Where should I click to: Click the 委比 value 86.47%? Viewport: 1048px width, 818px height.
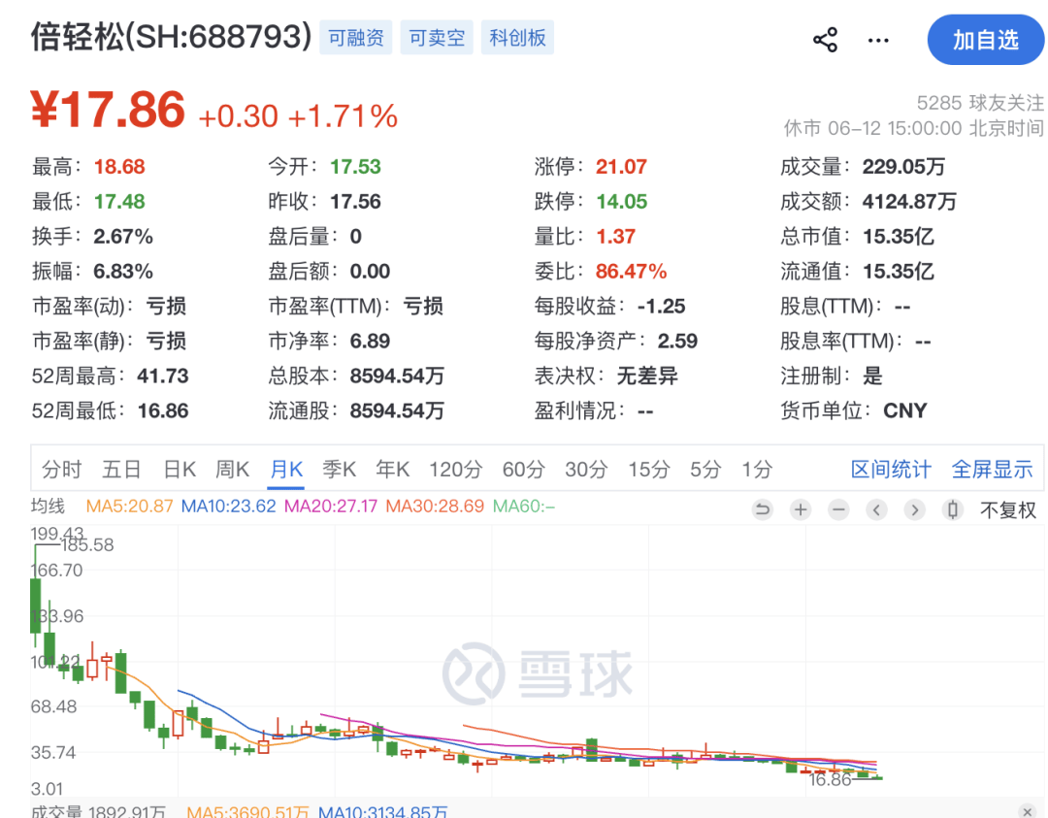tap(631, 271)
